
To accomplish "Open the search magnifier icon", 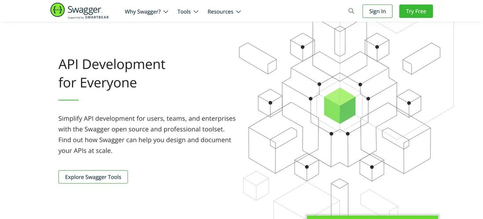I will click(x=351, y=11).
